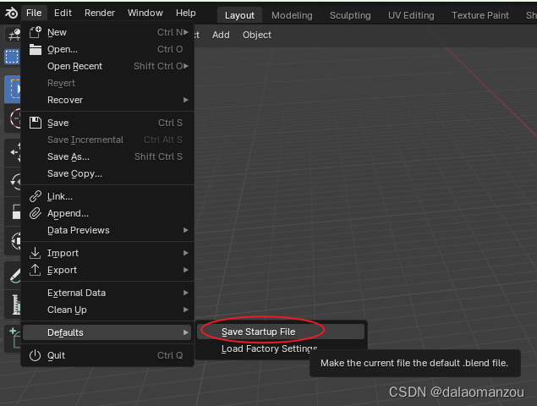
Task: Click Load Factory Settings
Action: pos(269,348)
